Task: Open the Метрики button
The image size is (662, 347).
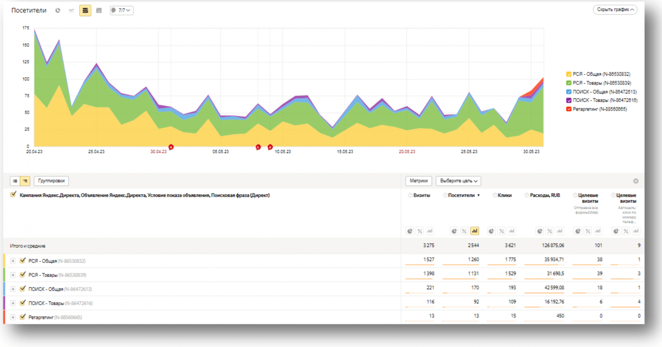Action: (x=419, y=181)
